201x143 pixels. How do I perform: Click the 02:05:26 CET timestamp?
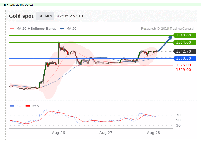[x=70, y=16]
